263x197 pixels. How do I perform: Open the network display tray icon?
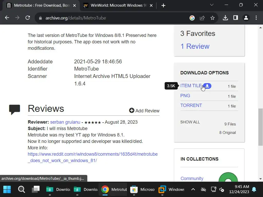[x=213, y=190]
